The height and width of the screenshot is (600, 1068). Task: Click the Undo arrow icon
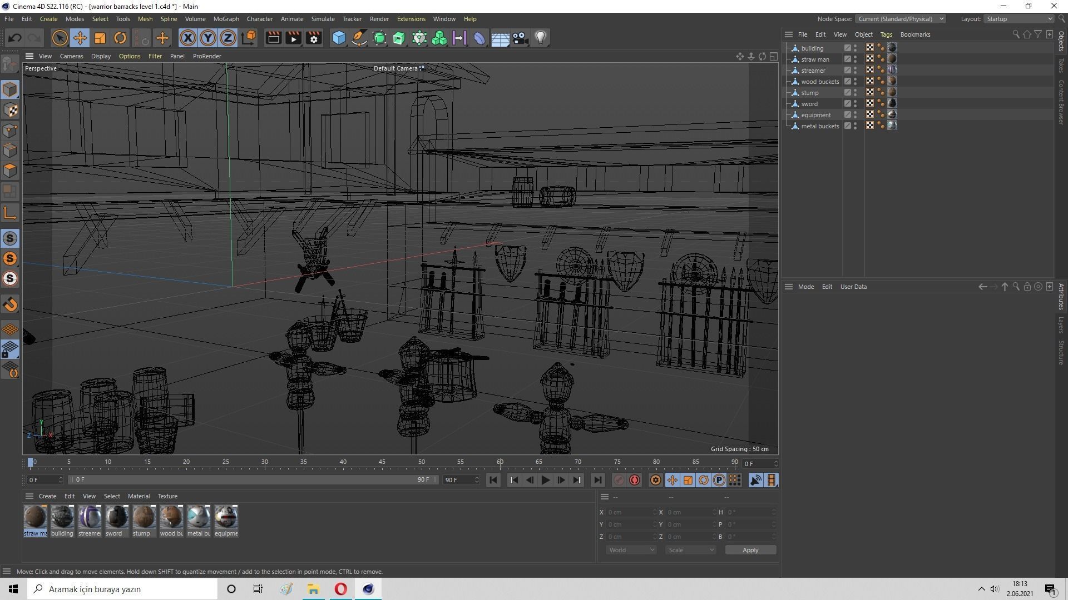click(x=15, y=38)
